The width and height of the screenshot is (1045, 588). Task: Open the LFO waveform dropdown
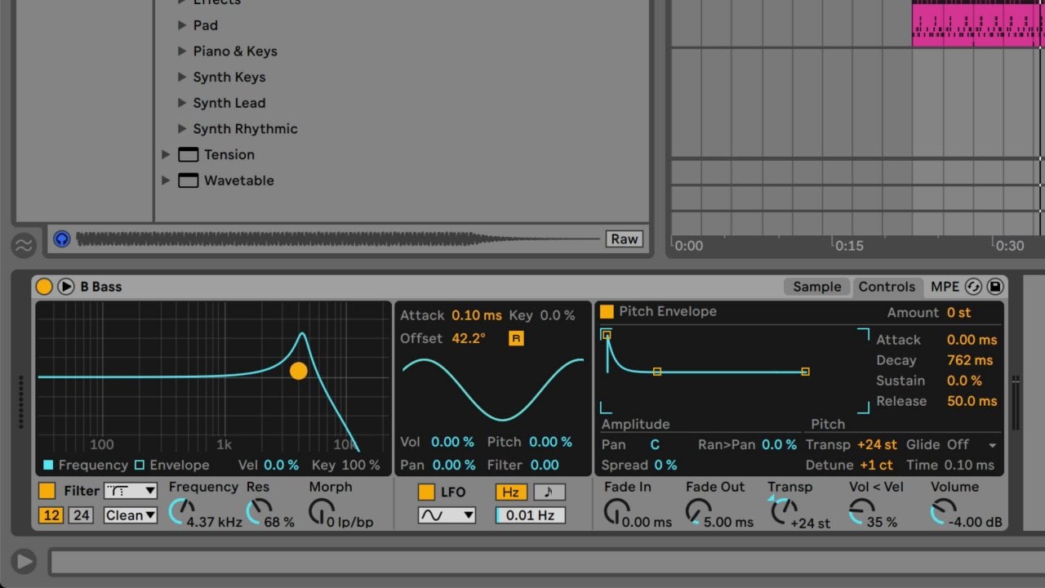[x=446, y=515]
